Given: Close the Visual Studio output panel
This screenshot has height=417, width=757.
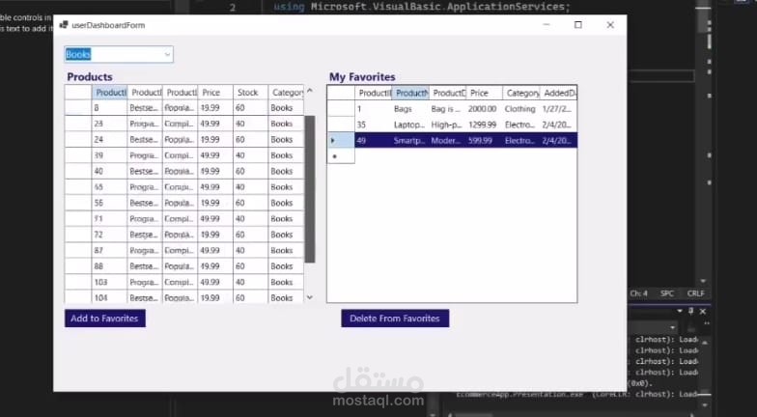Looking at the screenshot, I should pos(703,311).
